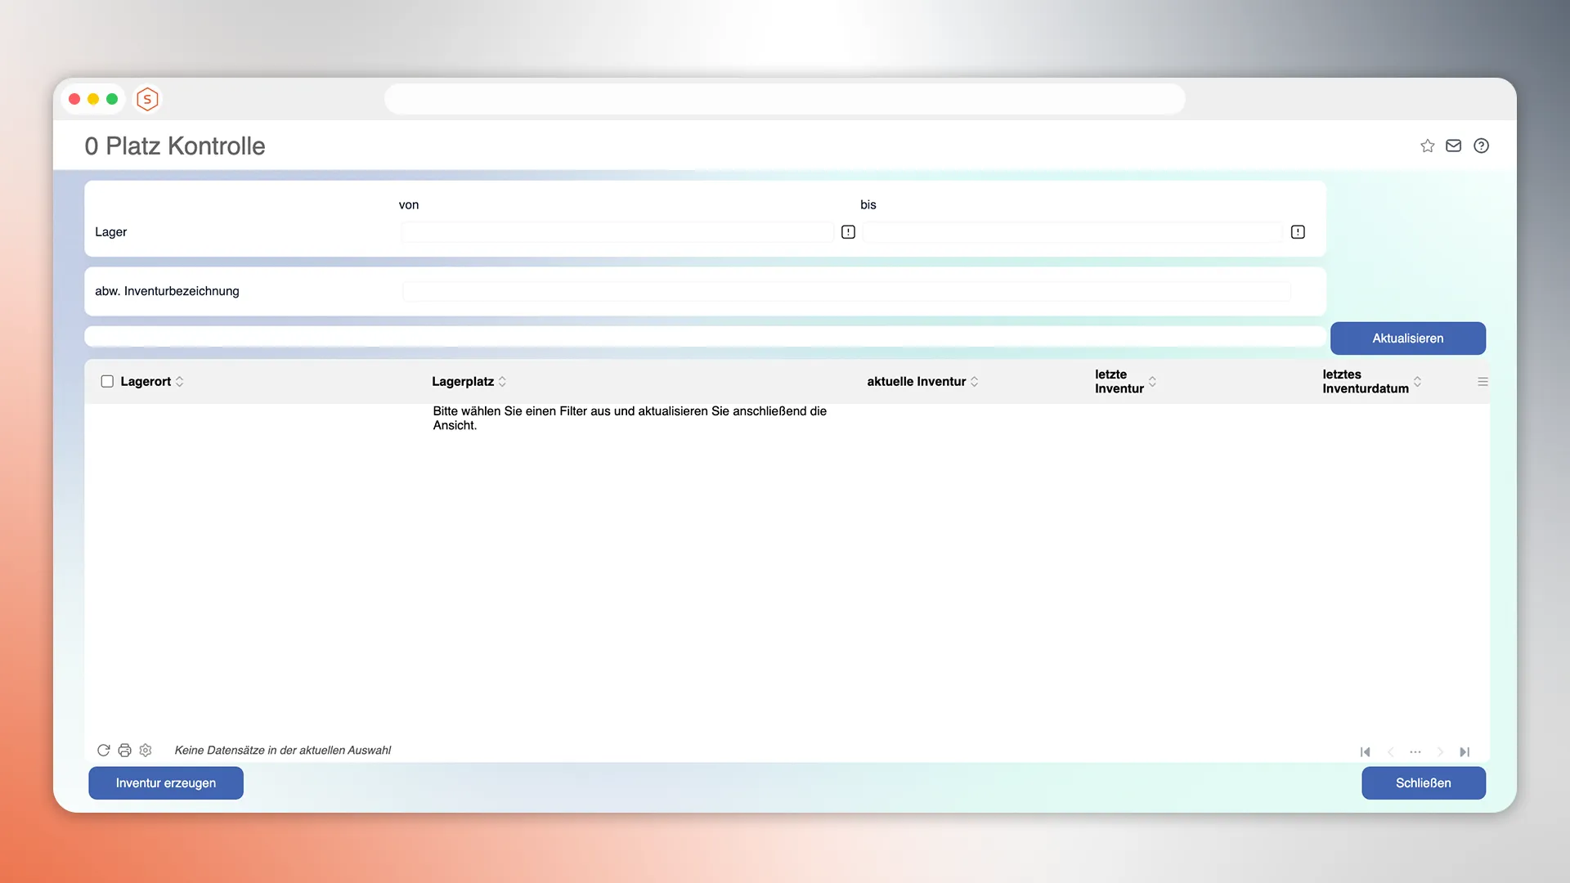Sort by Lagerplatz column arrows
Viewport: 1570px width, 883px height.
[502, 382]
